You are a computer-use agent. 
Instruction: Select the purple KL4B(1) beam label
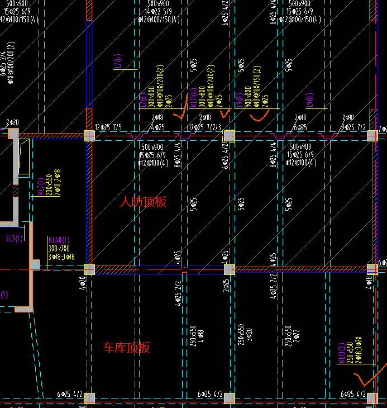[x=58, y=239]
